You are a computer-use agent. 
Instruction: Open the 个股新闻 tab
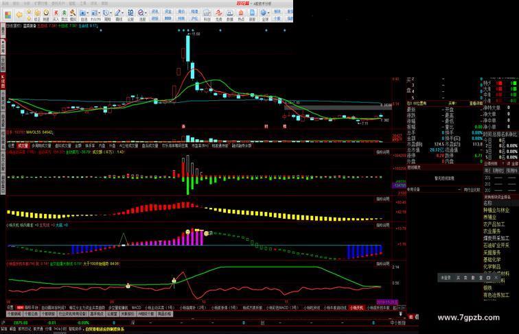(14, 314)
